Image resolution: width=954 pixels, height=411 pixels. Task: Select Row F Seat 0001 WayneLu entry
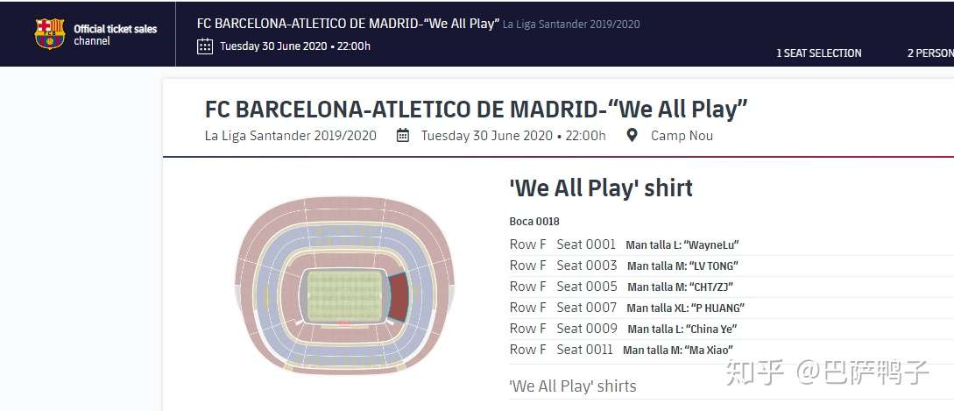(731, 244)
